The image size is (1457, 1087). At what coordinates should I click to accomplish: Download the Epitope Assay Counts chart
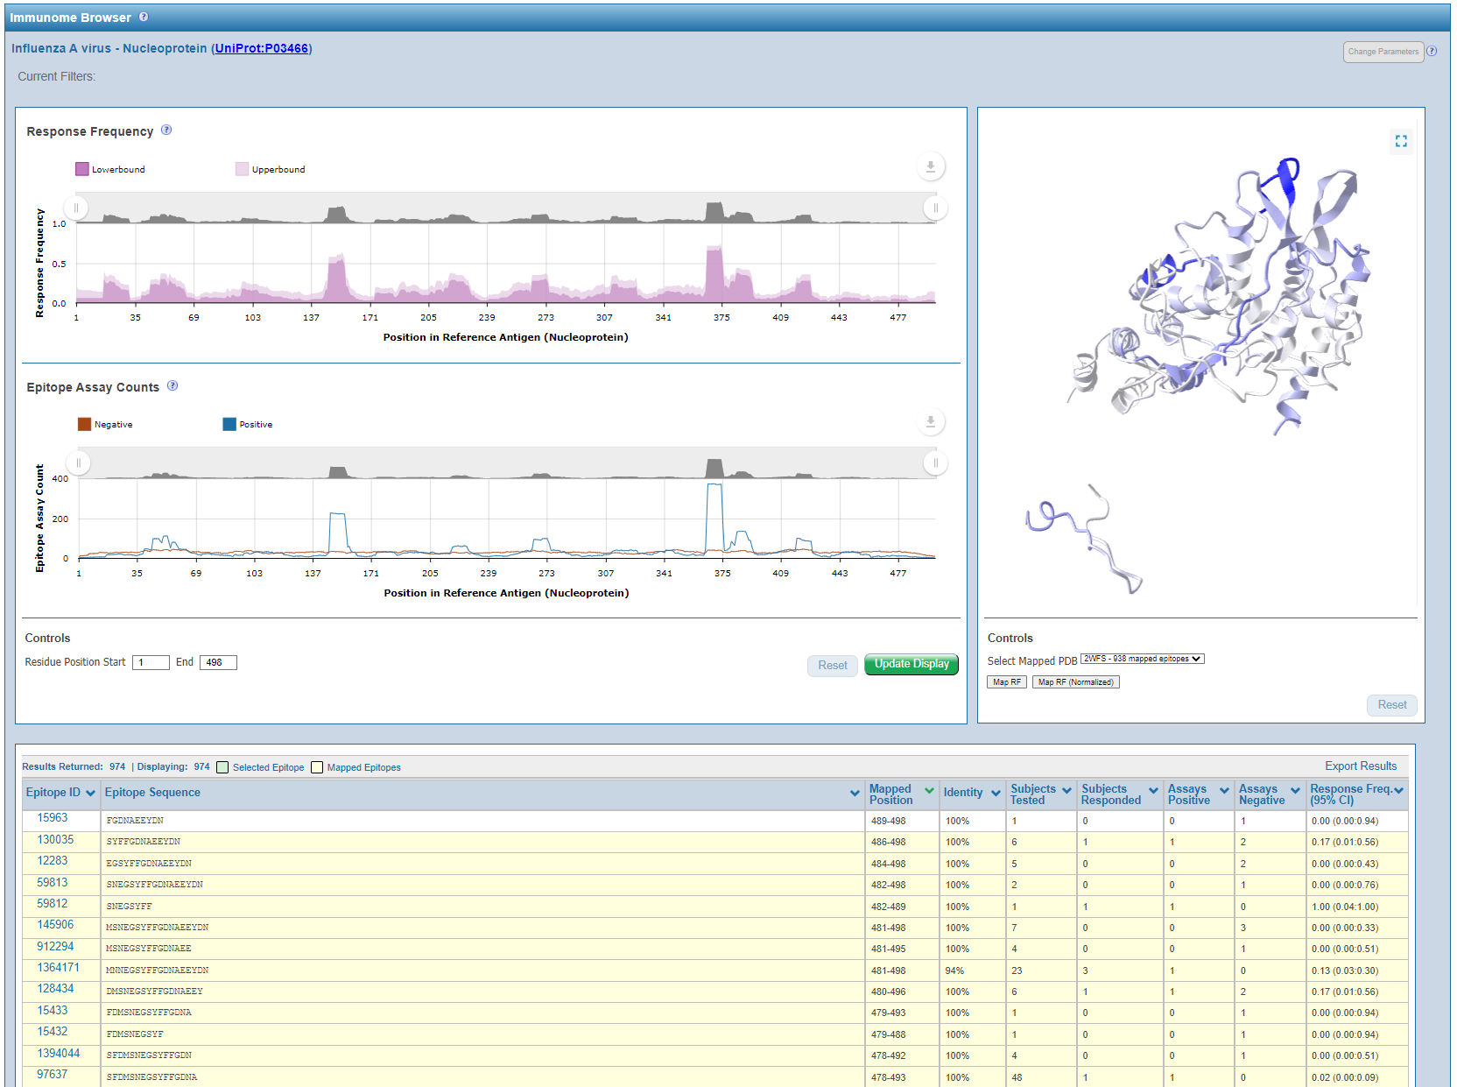pos(931,421)
